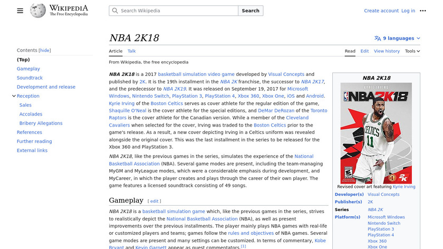Open the three-dot personal tools menu
443x249 pixels.
tap(422, 11)
